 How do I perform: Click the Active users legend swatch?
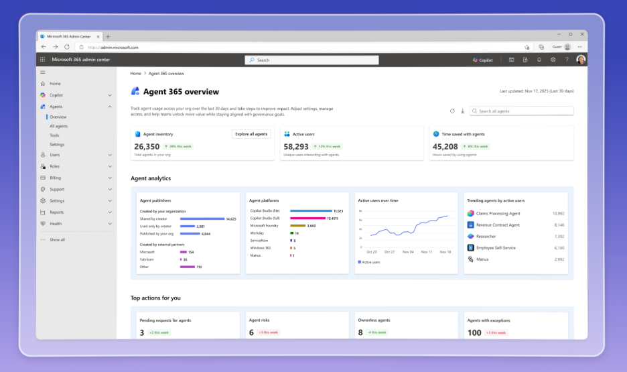360,262
